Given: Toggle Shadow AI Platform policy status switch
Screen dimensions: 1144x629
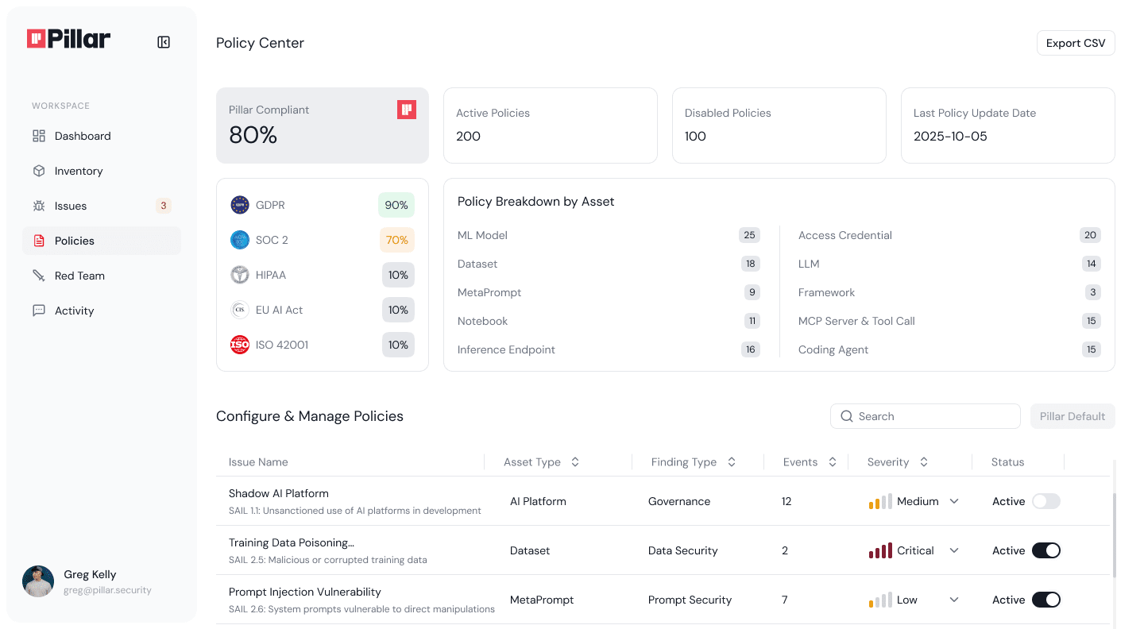Looking at the screenshot, I should point(1046,501).
